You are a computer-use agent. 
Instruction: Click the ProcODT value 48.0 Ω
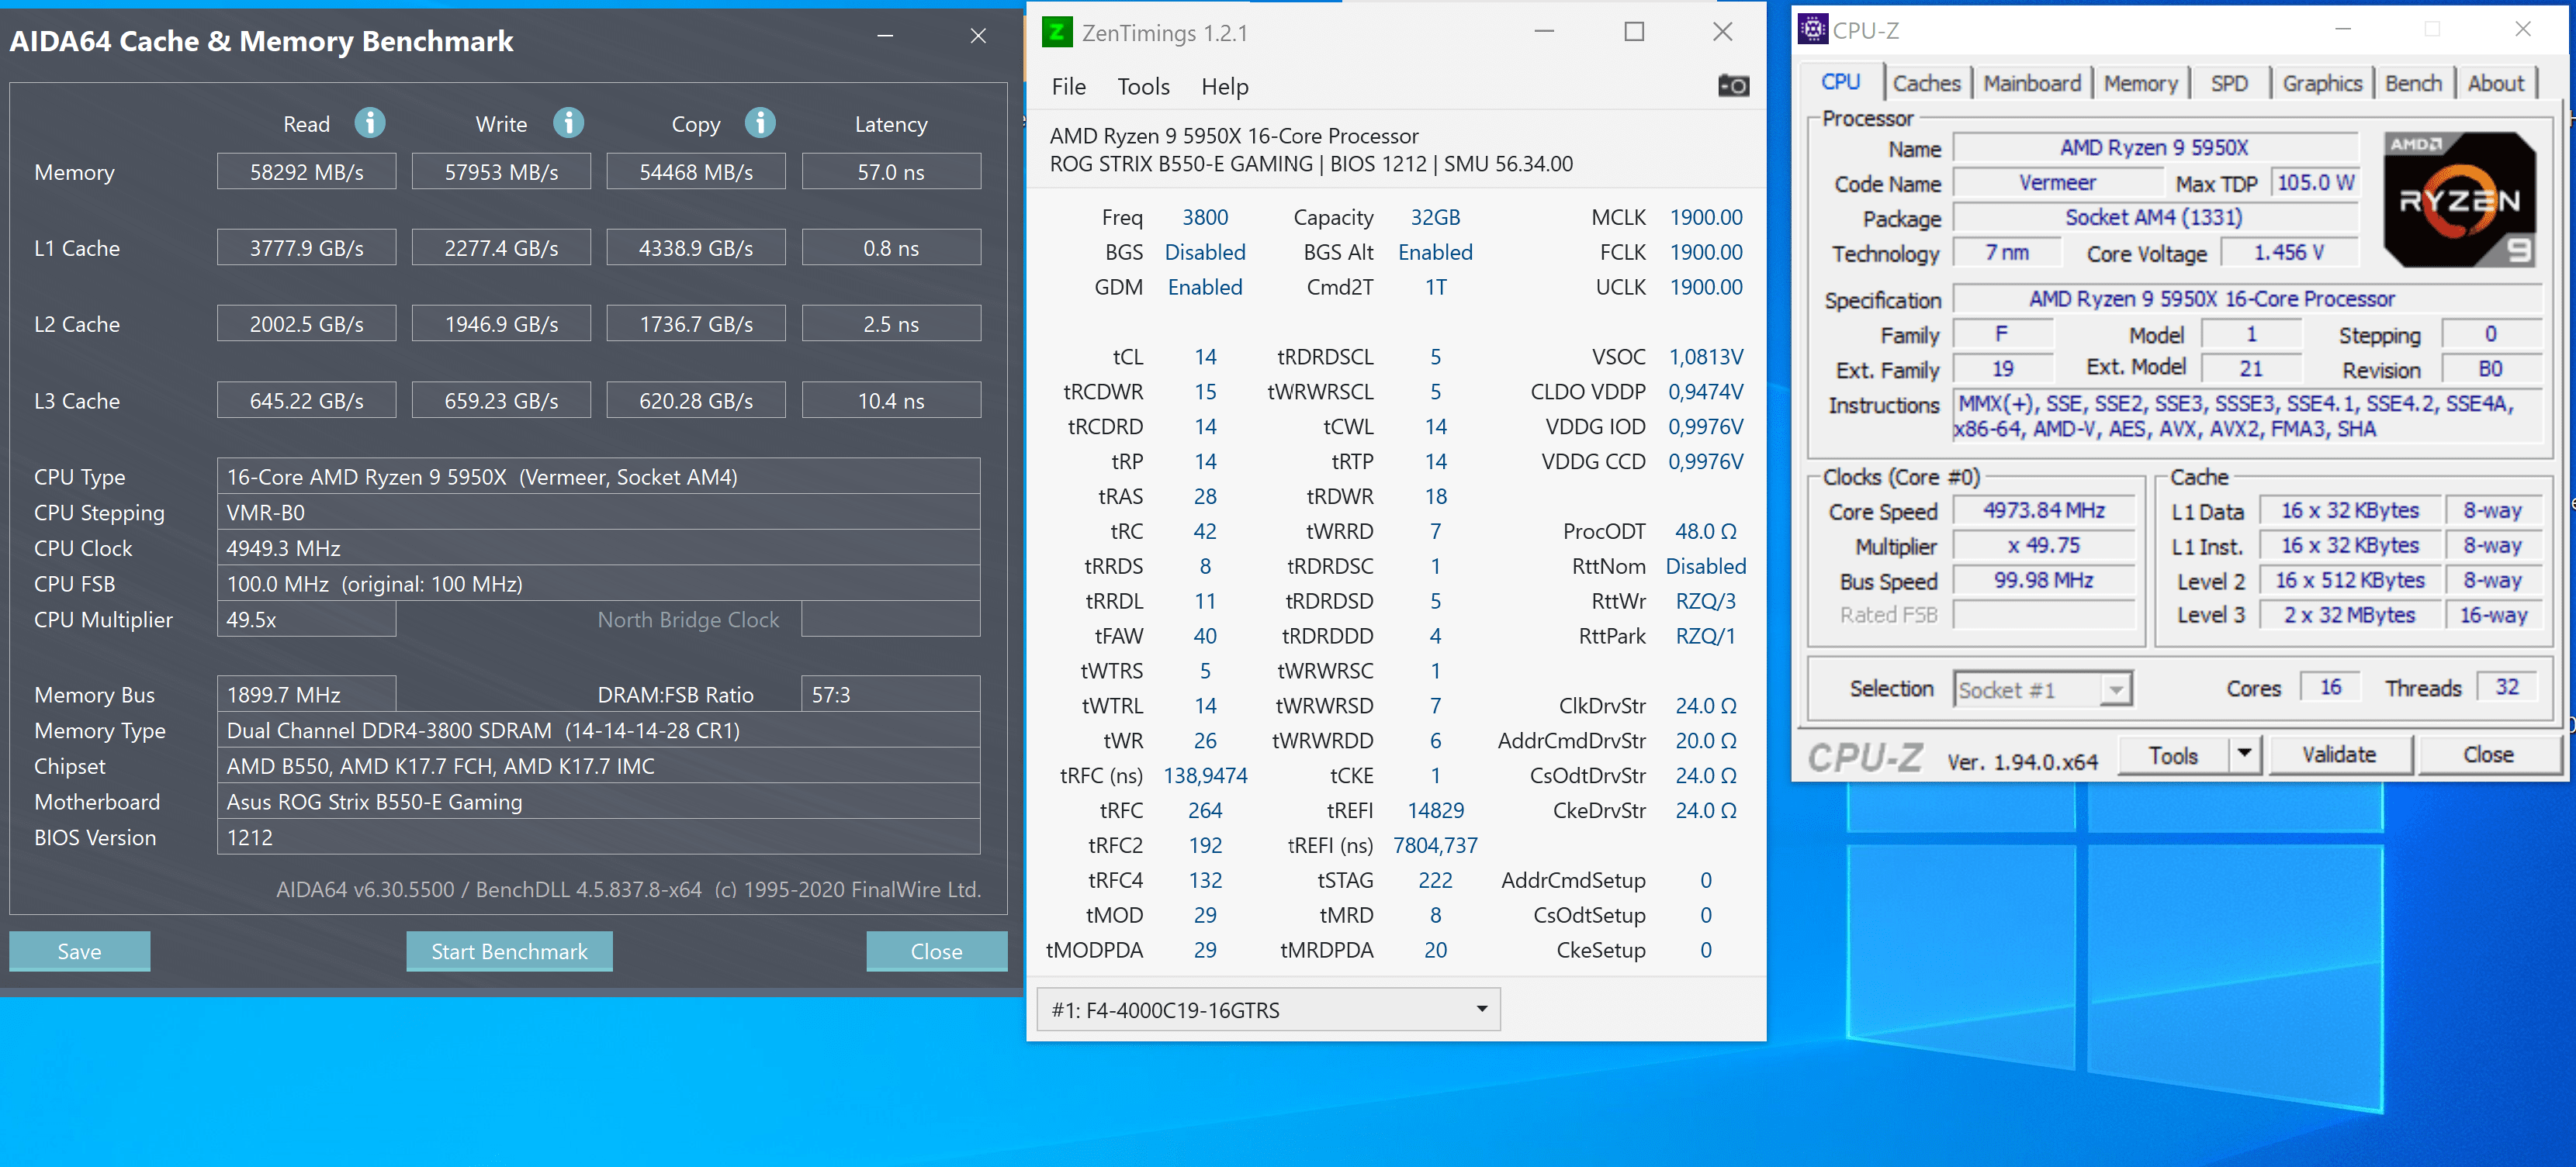pyautogui.click(x=1706, y=531)
